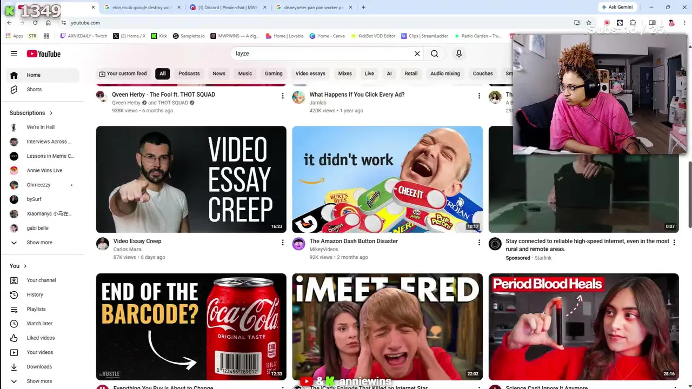This screenshot has height=389, width=692.
Task: Open more options for Qveen Herby video
Action: [x=282, y=96]
